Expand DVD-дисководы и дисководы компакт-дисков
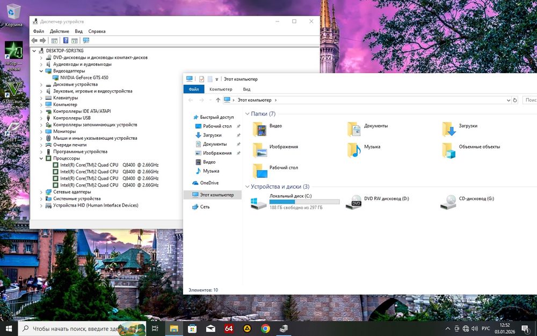This screenshot has height=336, width=537. click(41, 58)
